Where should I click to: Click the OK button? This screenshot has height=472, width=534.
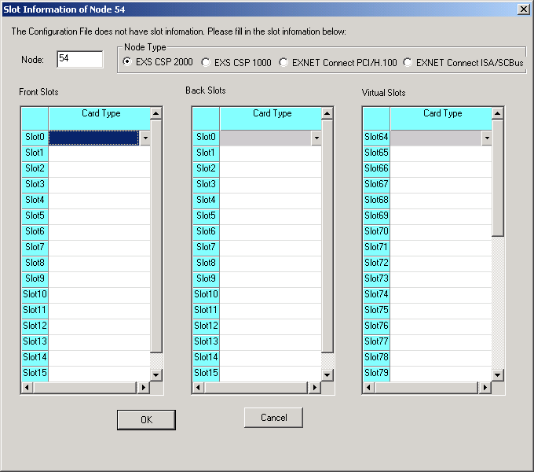pyautogui.click(x=146, y=419)
